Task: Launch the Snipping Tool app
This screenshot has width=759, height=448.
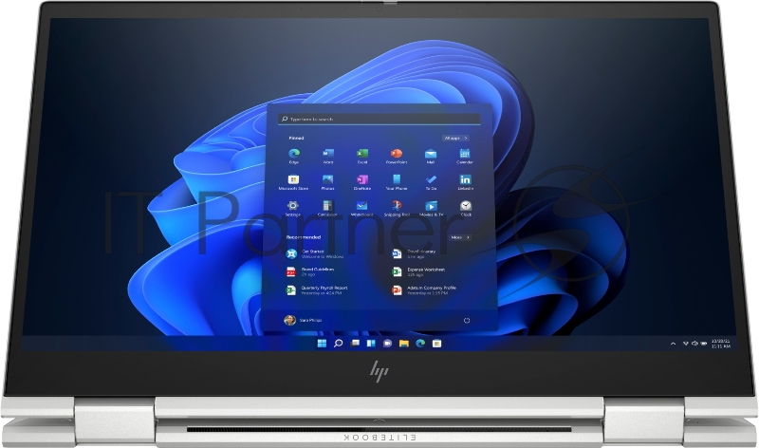Action: [x=396, y=206]
